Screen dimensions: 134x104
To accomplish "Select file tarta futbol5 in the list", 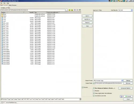I will [x=6, y=57].
